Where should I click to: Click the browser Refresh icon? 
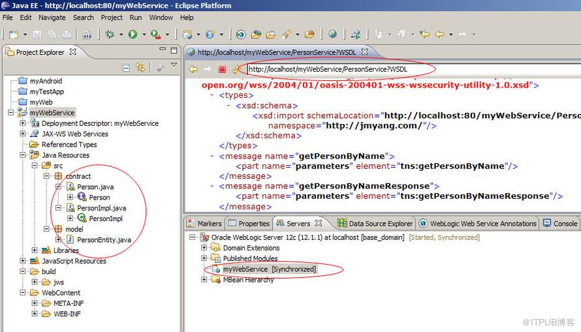point(236,69)
